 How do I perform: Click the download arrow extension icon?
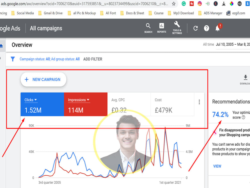pyautogui.click(x=223, y=4)
